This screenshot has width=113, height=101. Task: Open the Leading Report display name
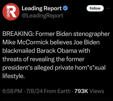tap(42, 8)
